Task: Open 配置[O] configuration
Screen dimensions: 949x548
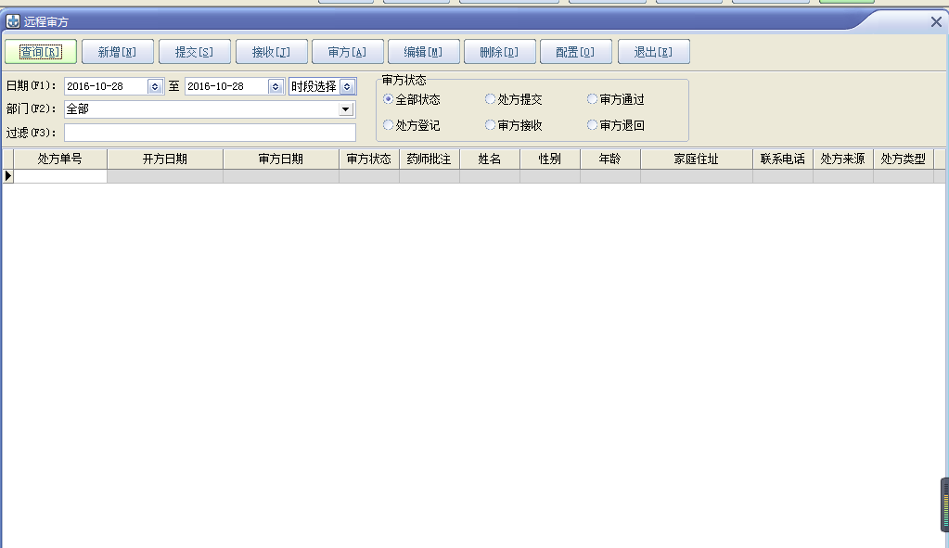Action: coord(575,52)
